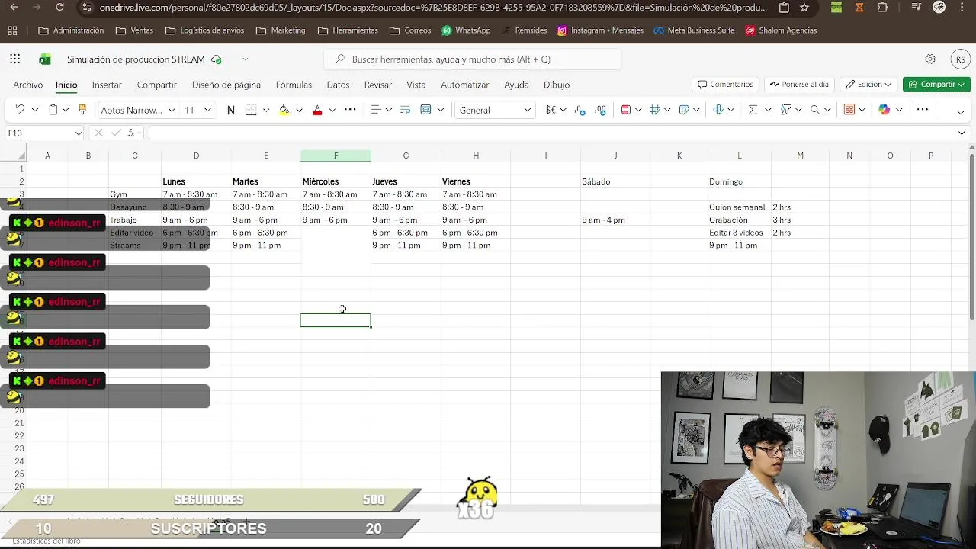Image resolution: width=976 pixels, height=549 pixels.
Task: Apply yellow fill color
Action: click(x=284, y=110)
